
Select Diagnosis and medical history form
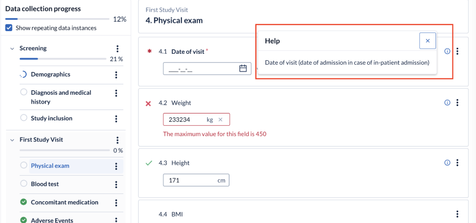coord(61,97)
